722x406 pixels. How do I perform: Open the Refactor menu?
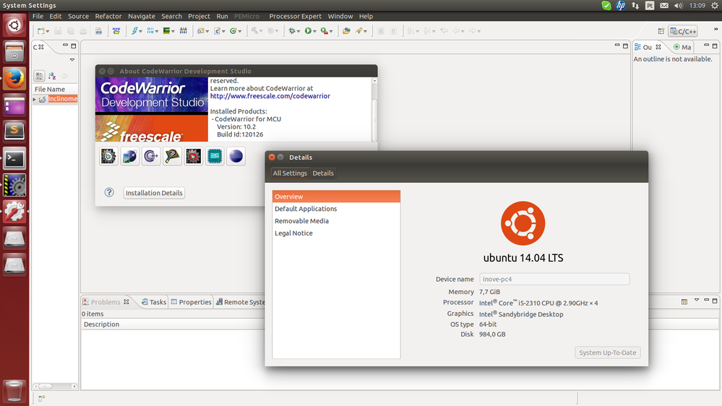[x=108, y=16]
